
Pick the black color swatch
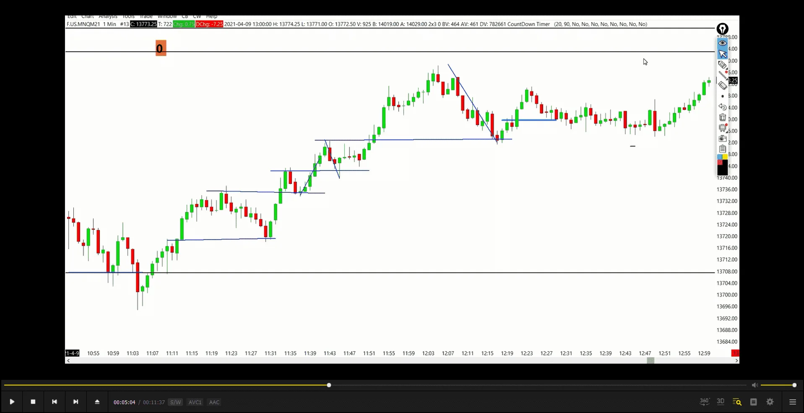tap(722, 170)
